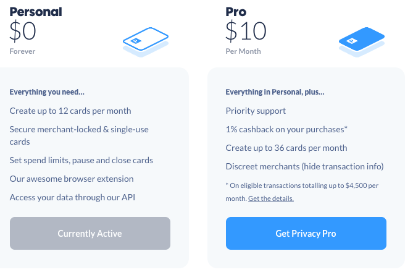Click Access your data through our API
Image resolution: width=413 pixels, height=272 pixels.
click(x=72, y=197)
